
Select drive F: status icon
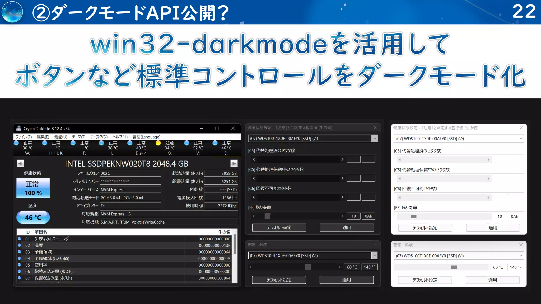(73, 143)
